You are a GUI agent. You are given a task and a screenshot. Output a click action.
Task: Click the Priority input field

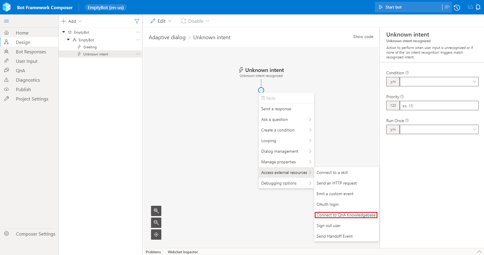click(x=439, y=106)
